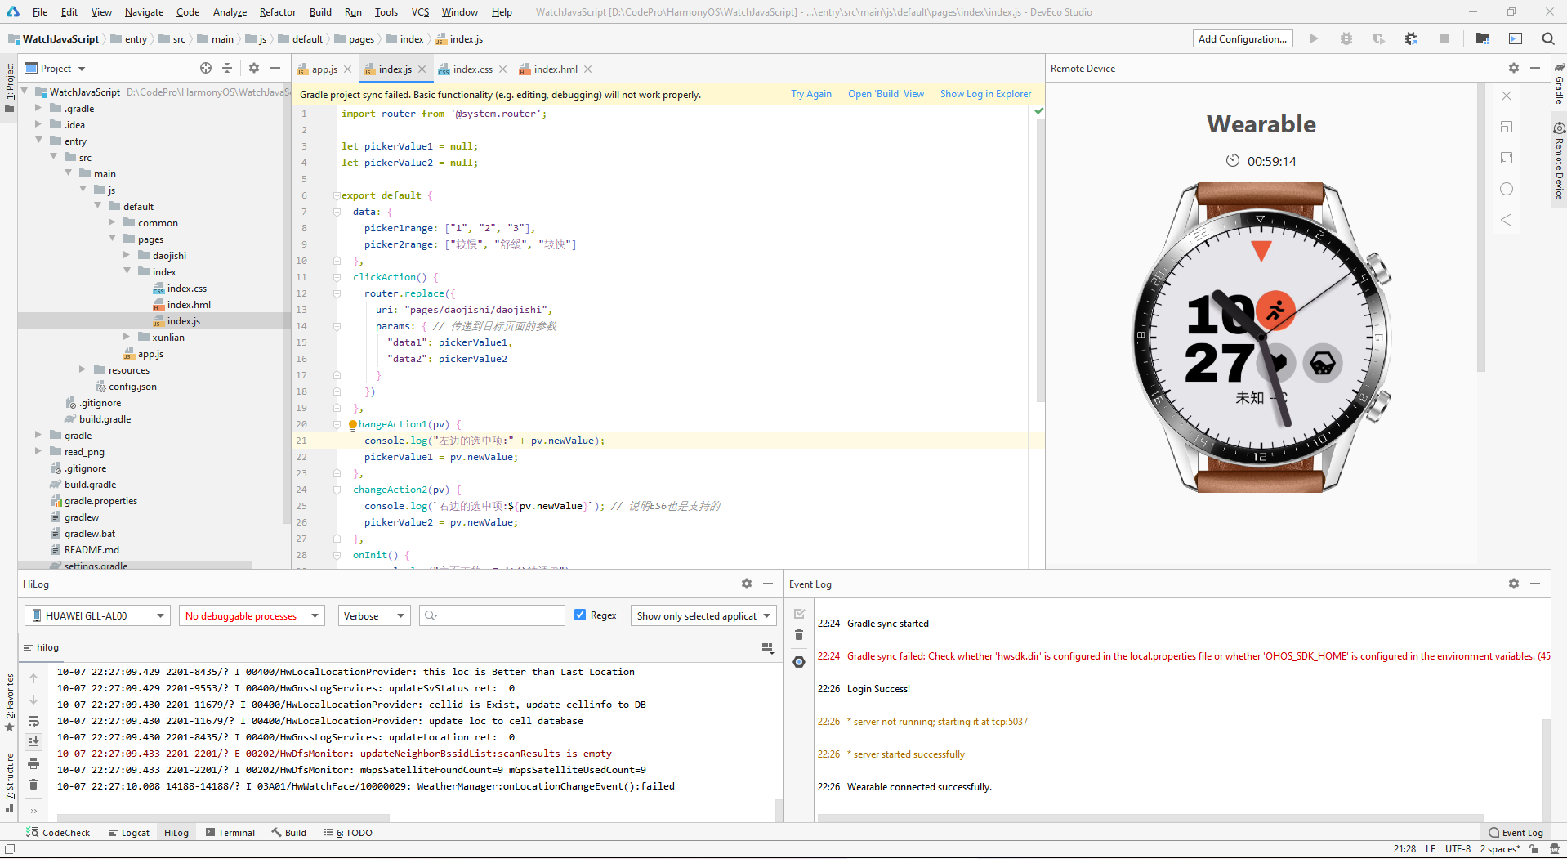Click the locate target icon in Project panel

(206, 69)
